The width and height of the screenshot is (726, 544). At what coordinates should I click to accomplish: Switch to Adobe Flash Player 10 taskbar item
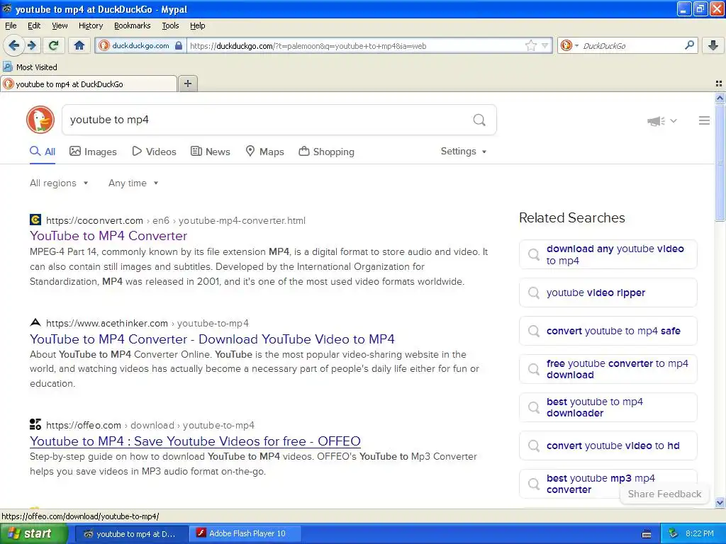point(245,533)
